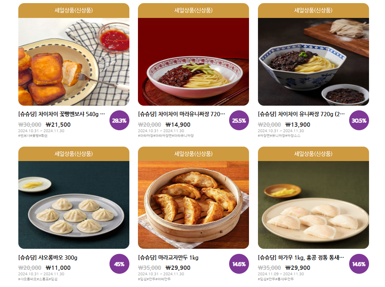
Task: Click the 세일상품(신상품) banner above 샤오롱바오
Action: click(74, 154)
